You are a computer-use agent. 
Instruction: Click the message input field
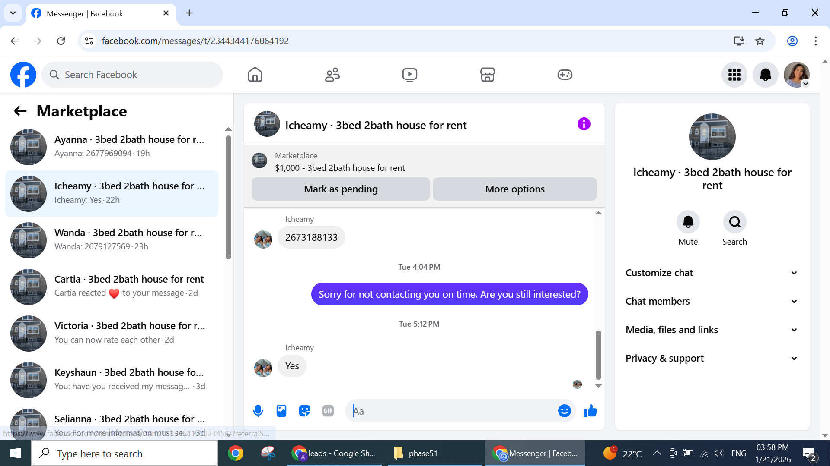pyautogui.click(x=452, y=411)
